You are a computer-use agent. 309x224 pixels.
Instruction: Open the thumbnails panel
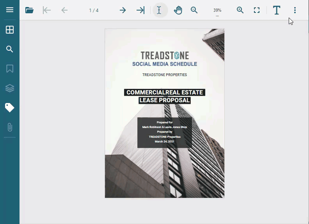click(x=10, y=30)
